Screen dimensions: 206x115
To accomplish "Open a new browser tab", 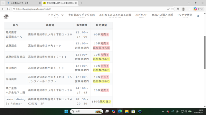I will (x=81, y=3).
